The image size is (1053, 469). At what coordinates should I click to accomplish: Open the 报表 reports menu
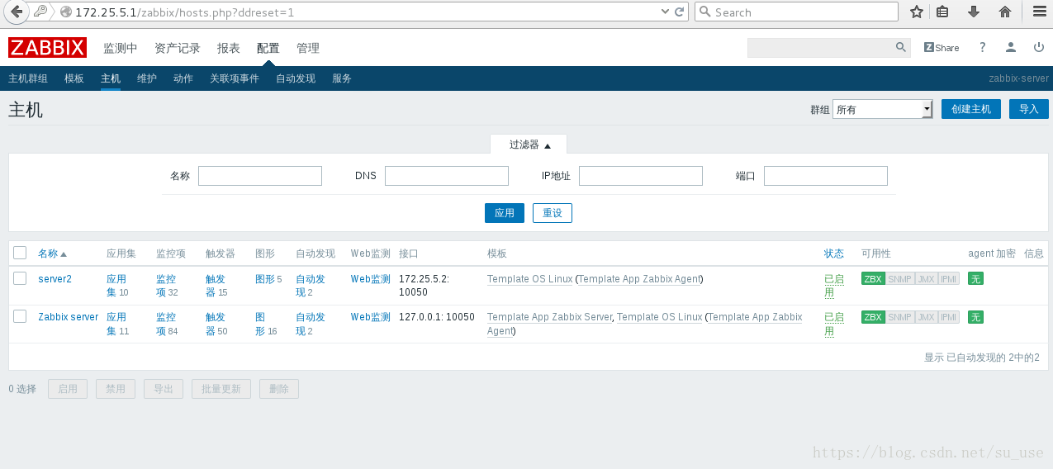point(229,48)
